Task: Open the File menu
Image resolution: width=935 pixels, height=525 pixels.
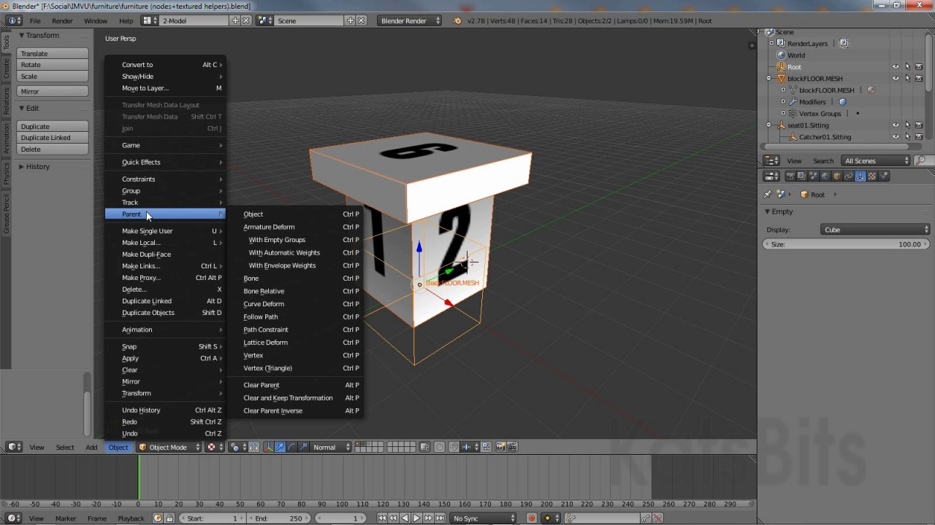Action: 35,20
